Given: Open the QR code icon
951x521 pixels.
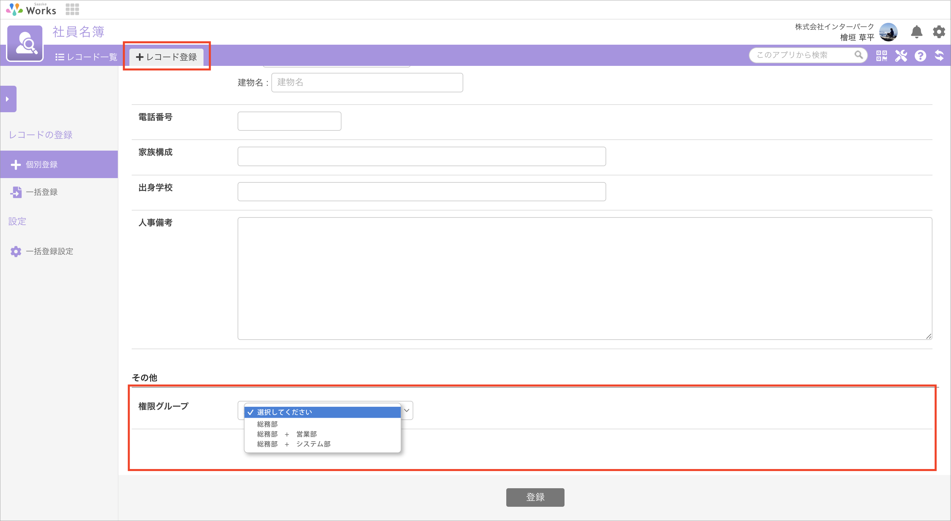Looking at the screenshot, I should 882,55.
